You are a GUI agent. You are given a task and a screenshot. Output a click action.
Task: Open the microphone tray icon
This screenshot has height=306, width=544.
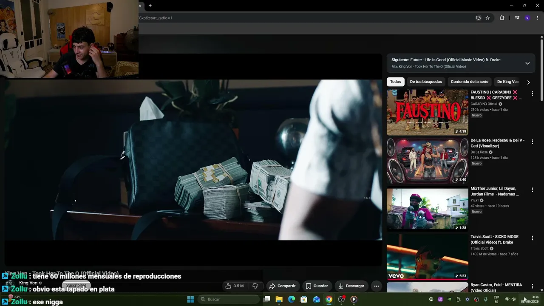(x=485, y=299)
